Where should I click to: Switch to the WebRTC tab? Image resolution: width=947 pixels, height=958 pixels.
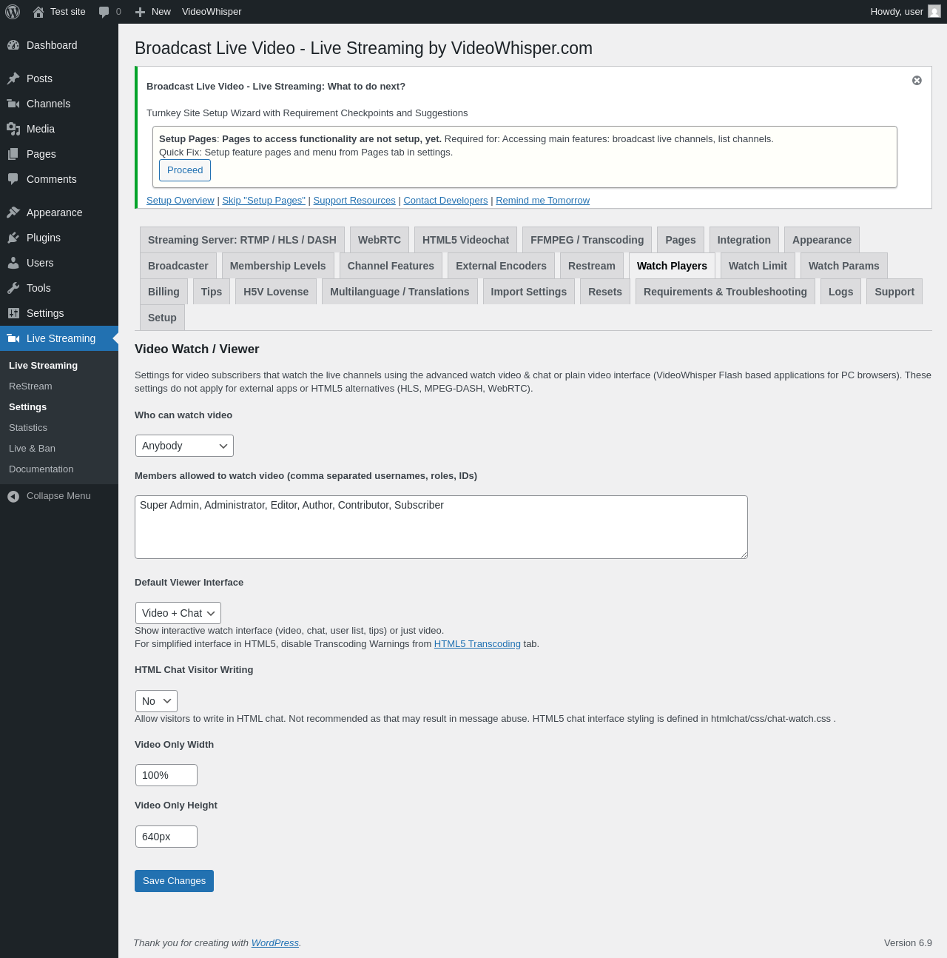pos(379,240)
